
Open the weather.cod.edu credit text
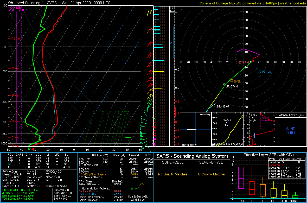coord(293,3)
